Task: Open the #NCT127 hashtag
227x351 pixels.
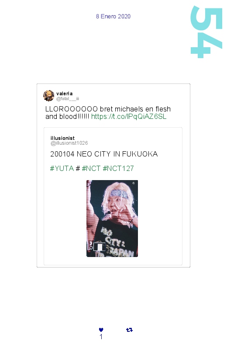Action: pos(118,168)
